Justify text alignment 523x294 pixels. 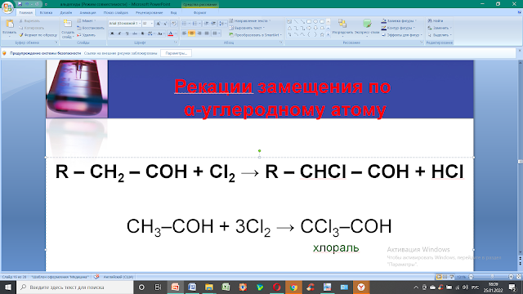(x=207, y=33)
